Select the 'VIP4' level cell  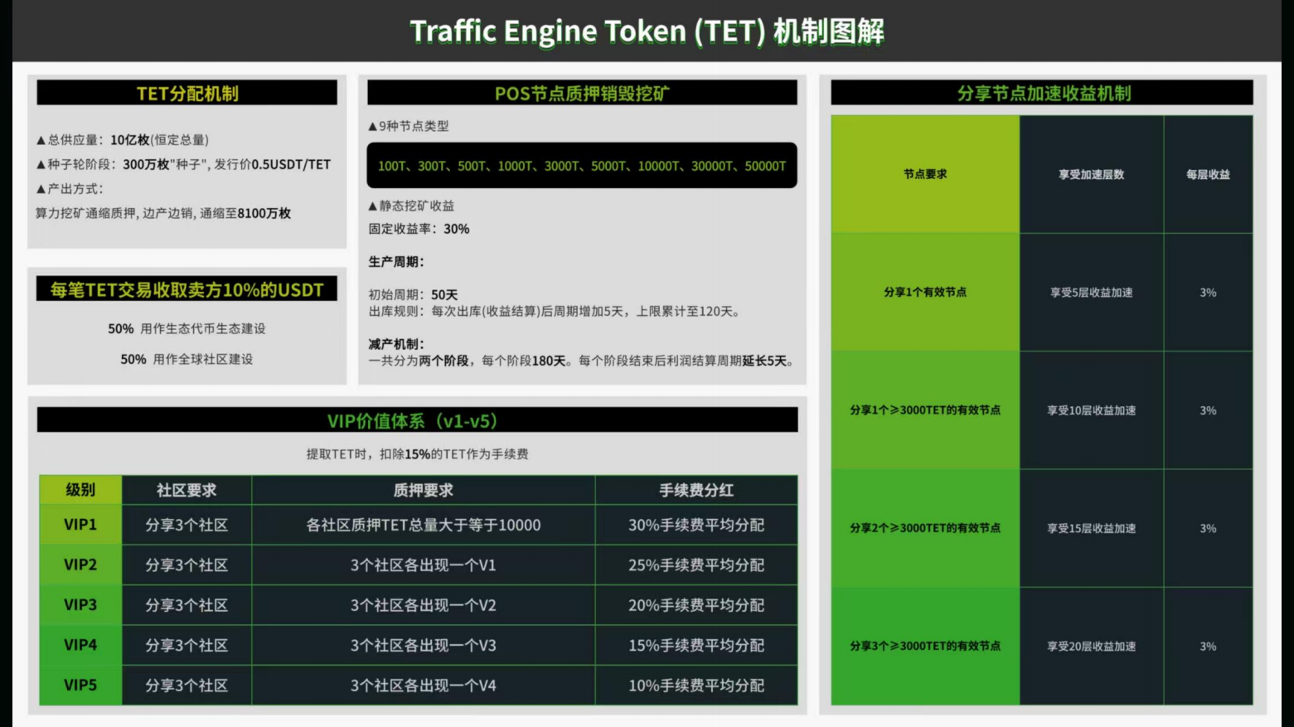click(80, 645)
